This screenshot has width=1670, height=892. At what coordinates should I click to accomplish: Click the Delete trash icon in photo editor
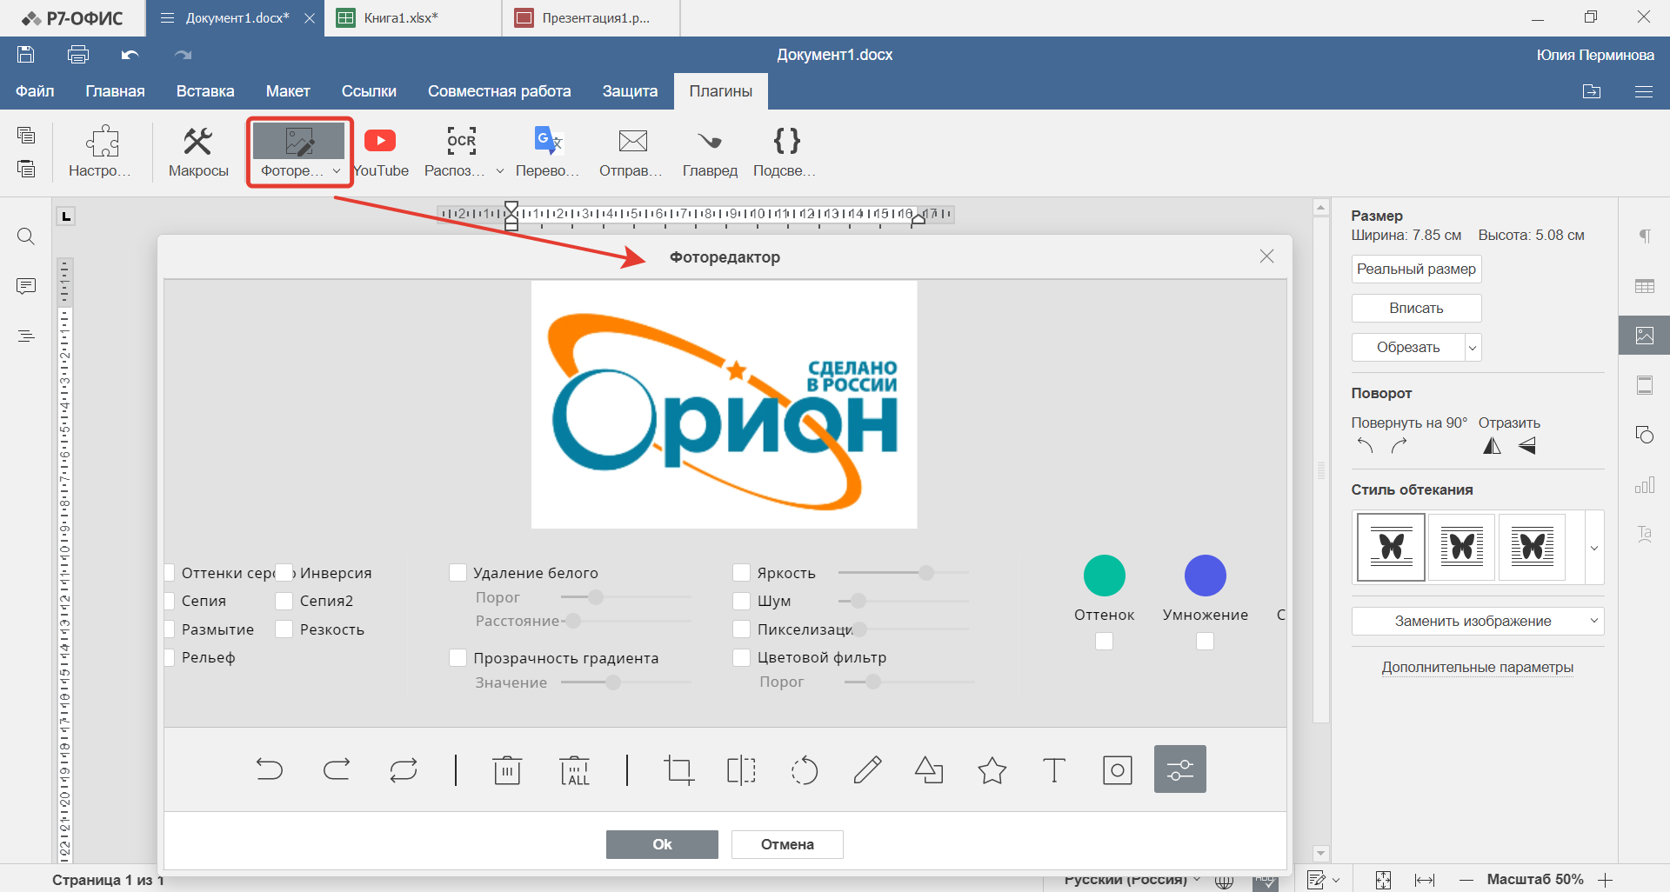tap(507, 769)
